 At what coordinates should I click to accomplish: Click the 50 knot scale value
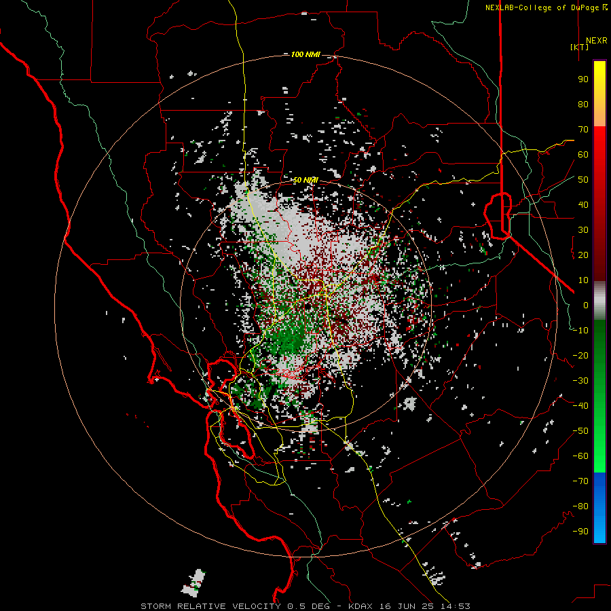coord(583,180)
